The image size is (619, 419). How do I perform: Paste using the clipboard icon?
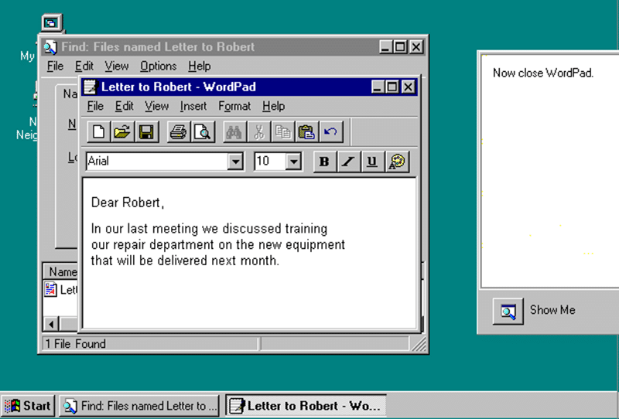[306, 131]
